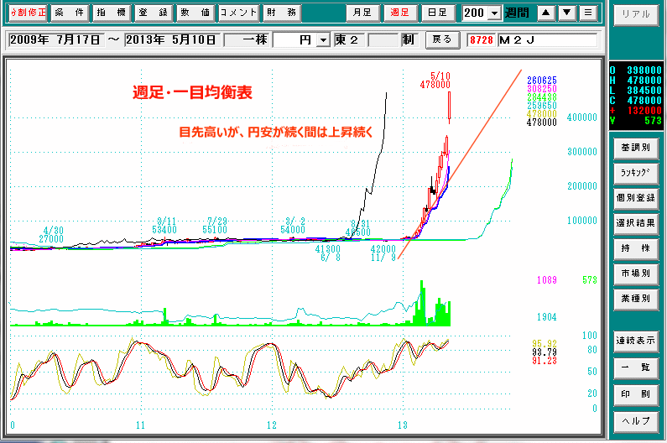
Task: Click the red comment 目先高いが、円安が続く間は上昇続く
Action: 276,133
